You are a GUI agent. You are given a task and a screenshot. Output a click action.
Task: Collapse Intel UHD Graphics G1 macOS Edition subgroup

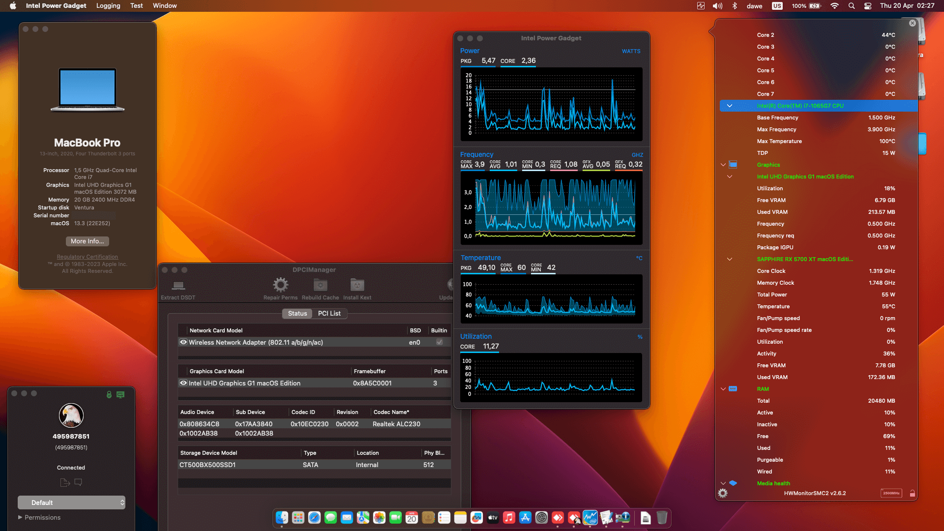(x=730, y=177)
